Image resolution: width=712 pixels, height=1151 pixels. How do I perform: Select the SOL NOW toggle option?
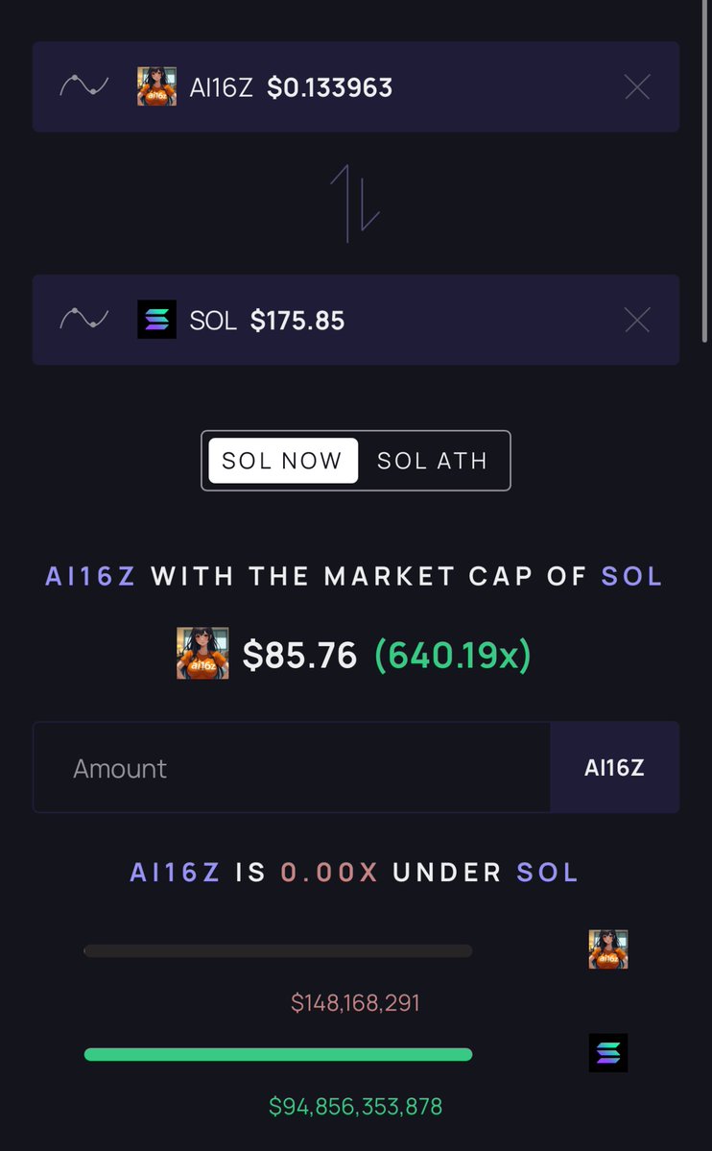pyautogui.click(x=283, y=461)
